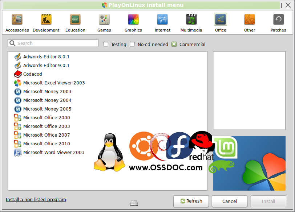Screen dimensions: 295x212
Task: Click the Microsoft Office 2010 icon
Action: pos(17,144)
